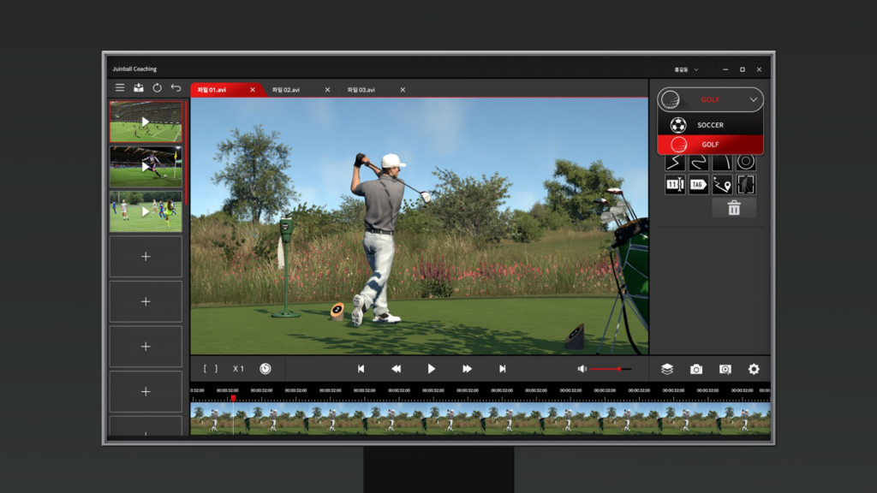Select the arc drawing tool
The image size is (877, 493).
[x=722, y=162]
